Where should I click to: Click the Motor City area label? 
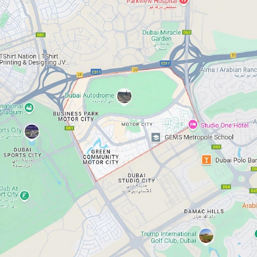pyautogui.click(x=137, y=124)
